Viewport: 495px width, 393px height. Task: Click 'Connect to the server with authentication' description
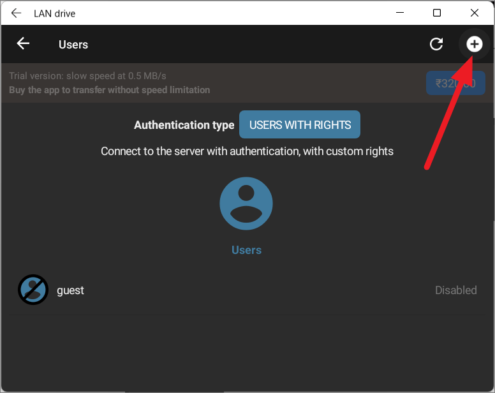coord(247,151)
